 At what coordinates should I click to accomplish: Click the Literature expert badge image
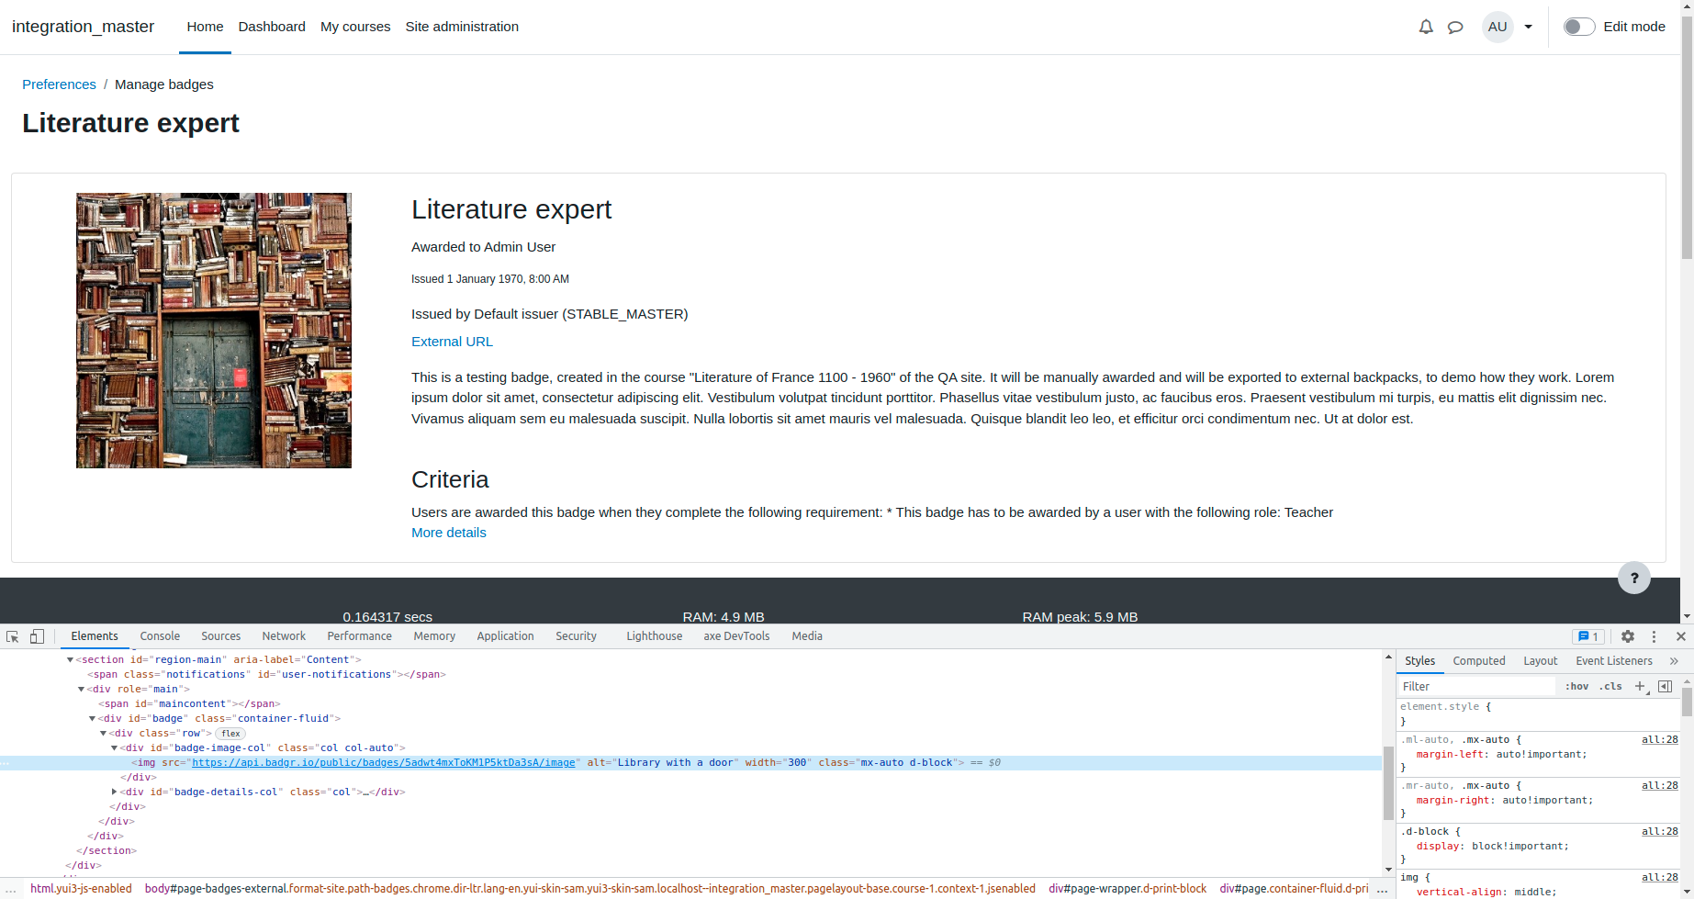(214, 331)
